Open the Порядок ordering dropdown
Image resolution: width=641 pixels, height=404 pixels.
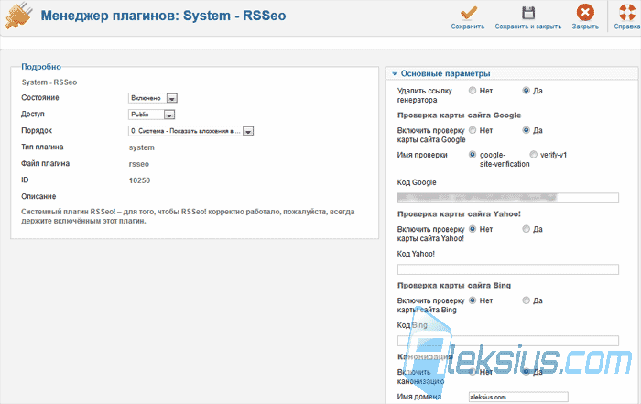(191, 131)
